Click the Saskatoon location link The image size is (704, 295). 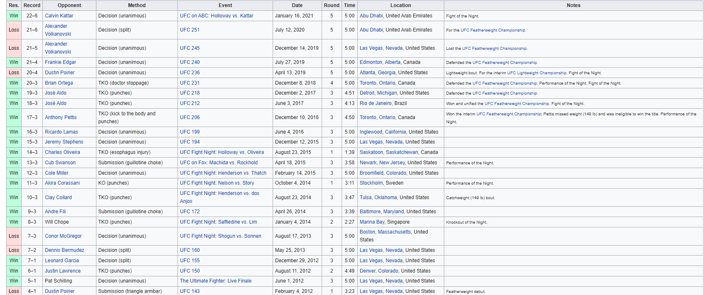(371, 152)
